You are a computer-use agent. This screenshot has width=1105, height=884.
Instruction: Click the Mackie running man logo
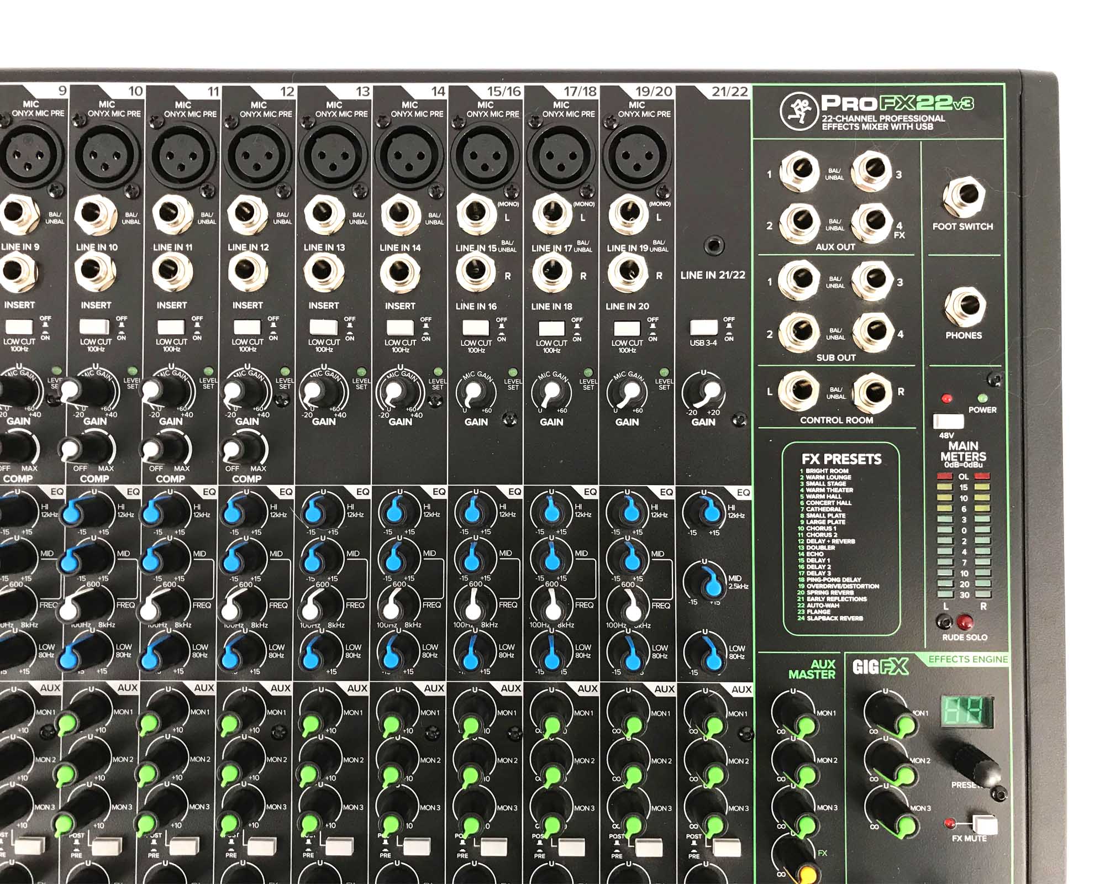798,110
